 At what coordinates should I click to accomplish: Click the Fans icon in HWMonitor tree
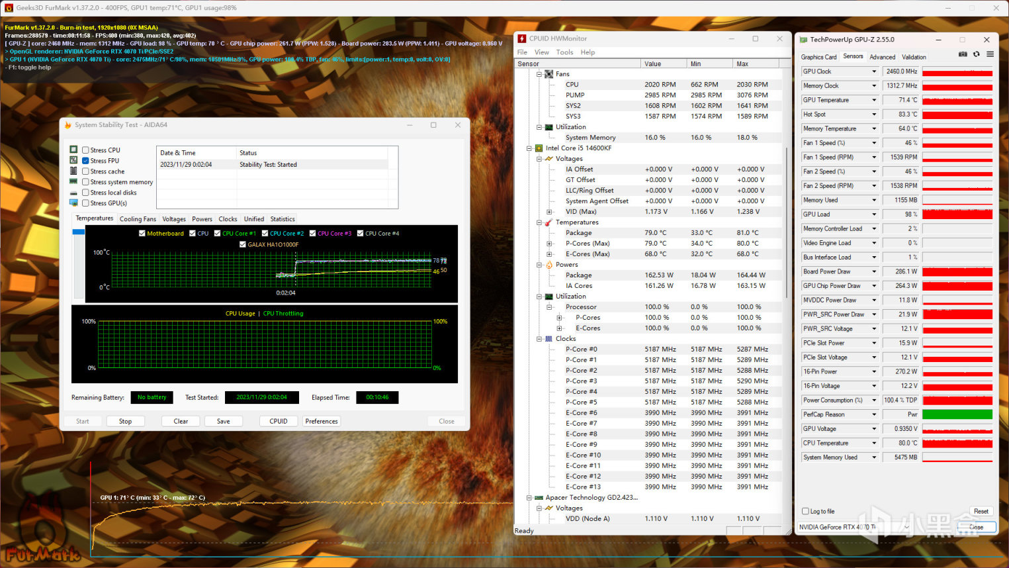(548, 74)
